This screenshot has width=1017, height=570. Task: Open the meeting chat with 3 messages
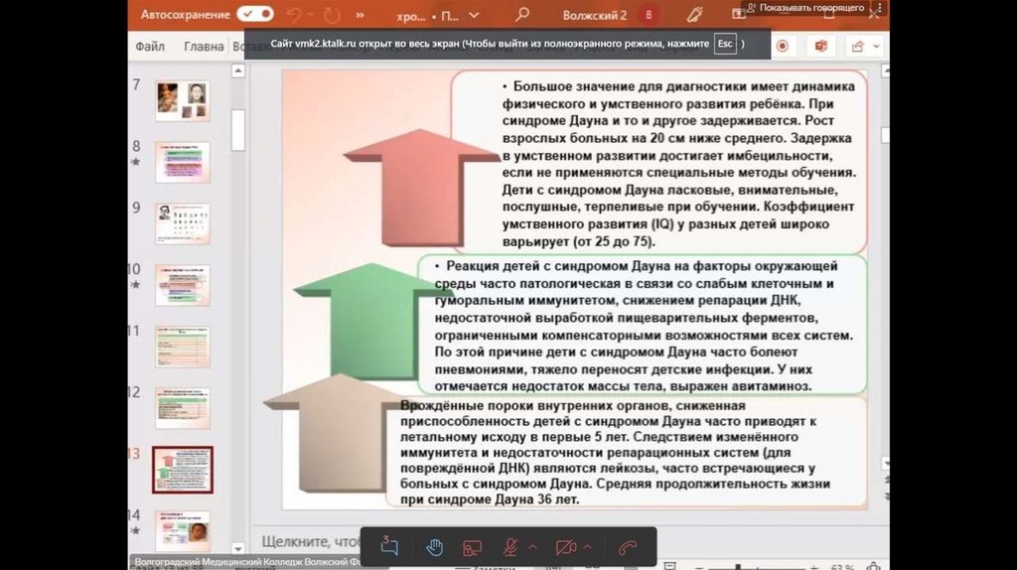389,547
